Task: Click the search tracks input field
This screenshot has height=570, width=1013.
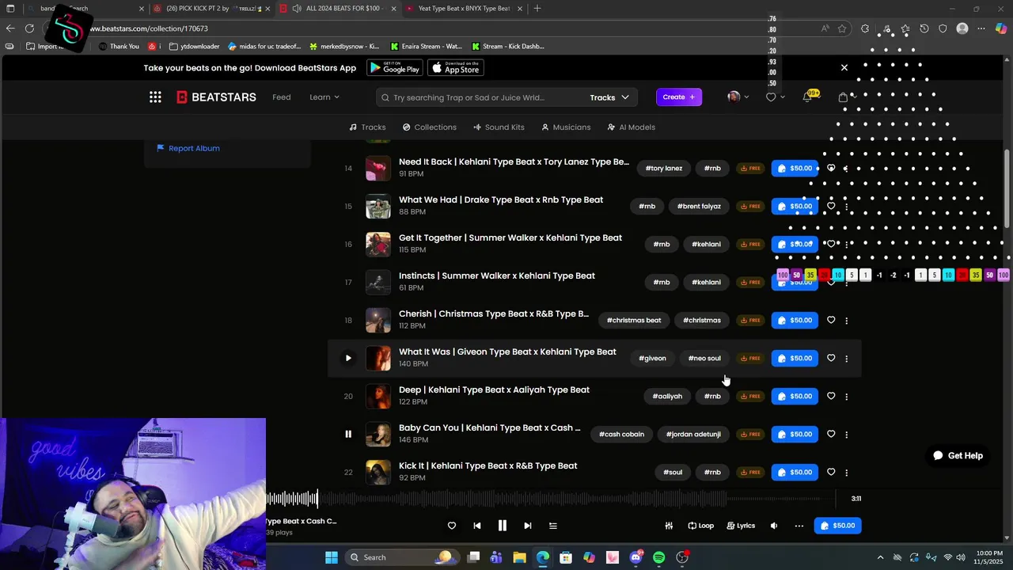Action: 483,97
